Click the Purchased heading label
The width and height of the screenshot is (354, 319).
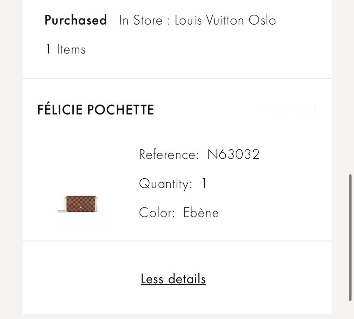click(x=76, y=20)
